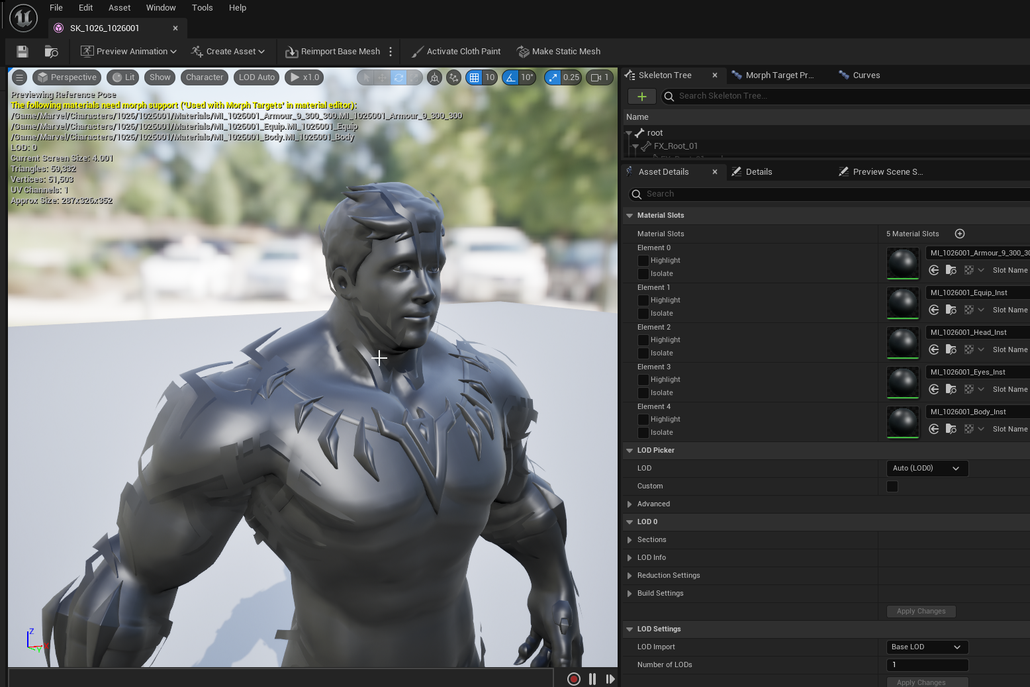Collapse the root bone in Skeleton Tree
Viewport: 1030px width, 687px height.
coord(629,133)
